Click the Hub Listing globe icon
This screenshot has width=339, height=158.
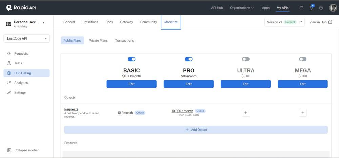9,73
